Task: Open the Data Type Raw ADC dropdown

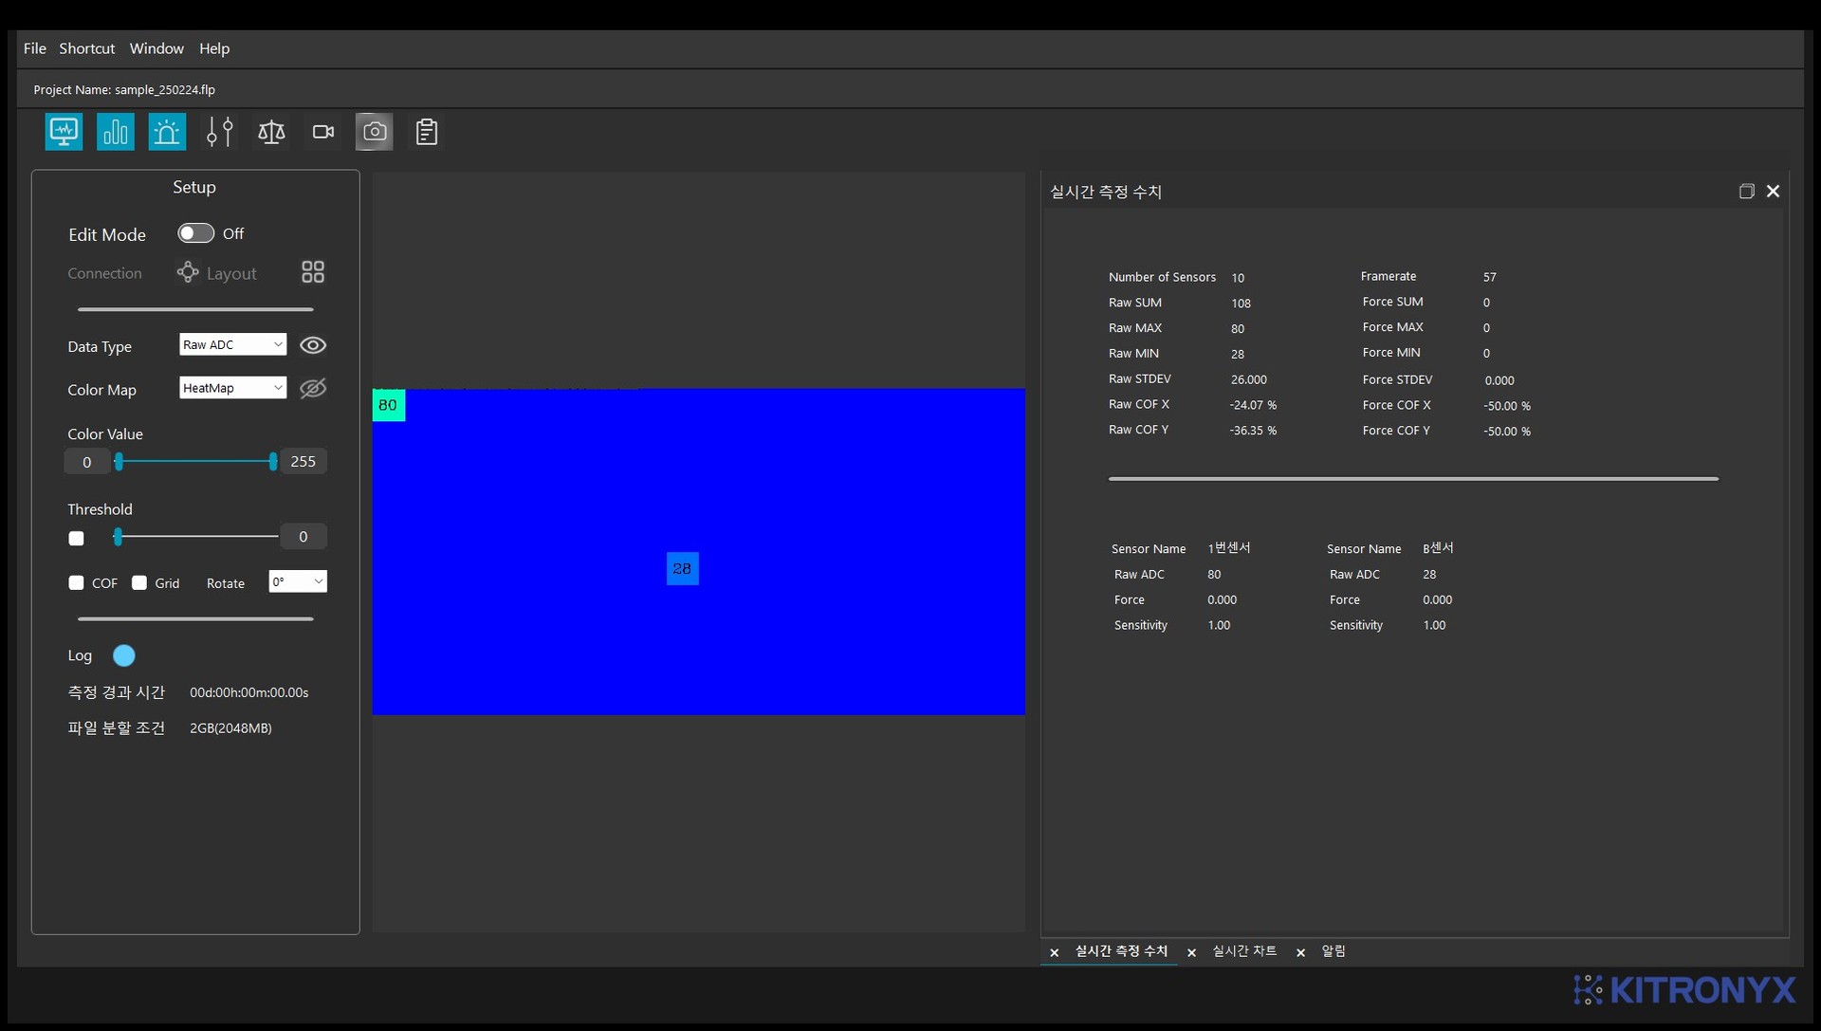Action: [232, 344]
